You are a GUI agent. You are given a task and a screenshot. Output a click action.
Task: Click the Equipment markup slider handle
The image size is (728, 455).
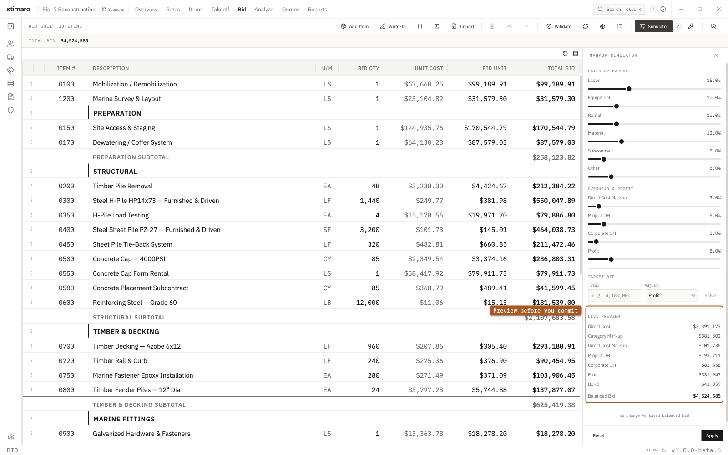point(617,106)
